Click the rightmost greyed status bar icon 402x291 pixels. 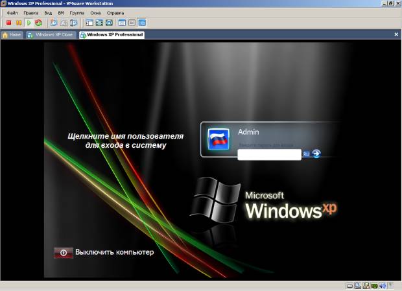(x=391, y=286)
